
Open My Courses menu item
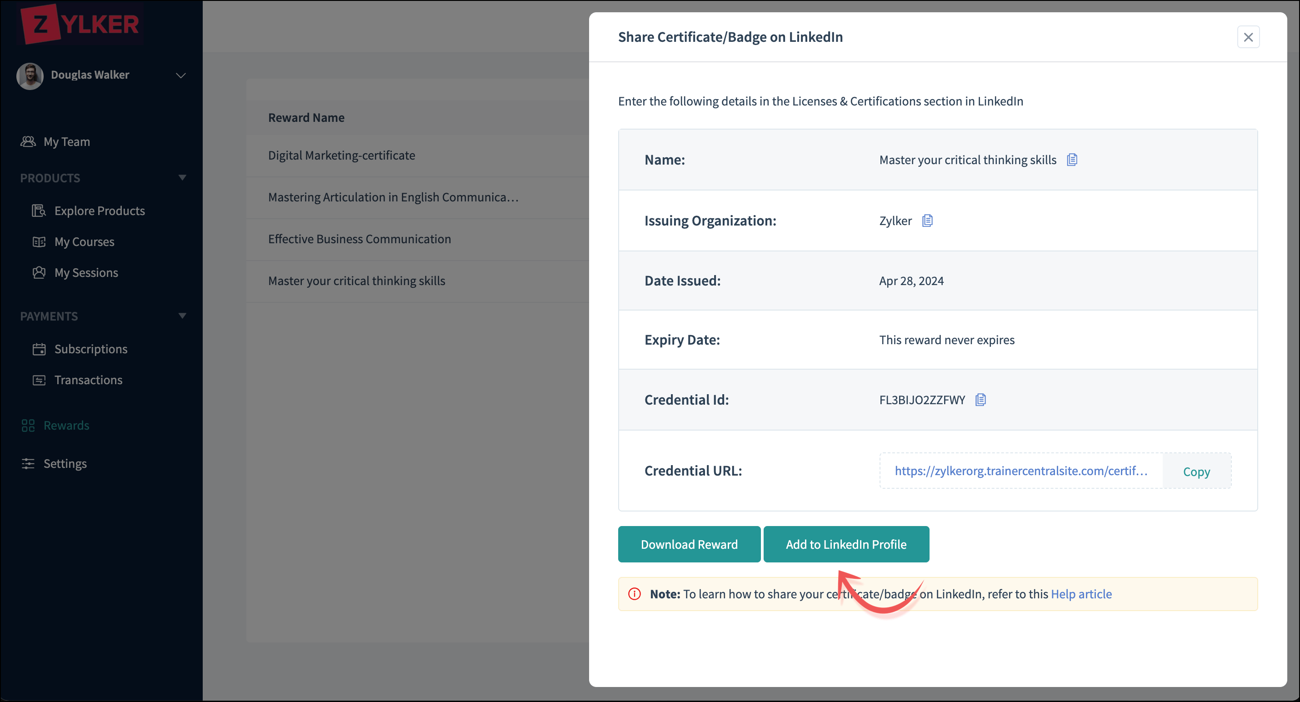coord(84,242)
